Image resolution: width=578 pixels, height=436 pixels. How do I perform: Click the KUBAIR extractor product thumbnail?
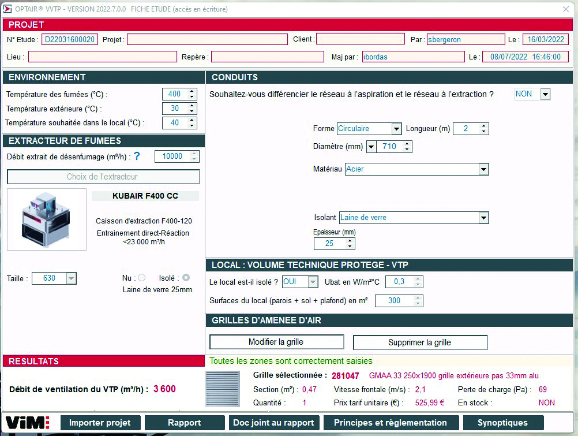coord(47,219)
